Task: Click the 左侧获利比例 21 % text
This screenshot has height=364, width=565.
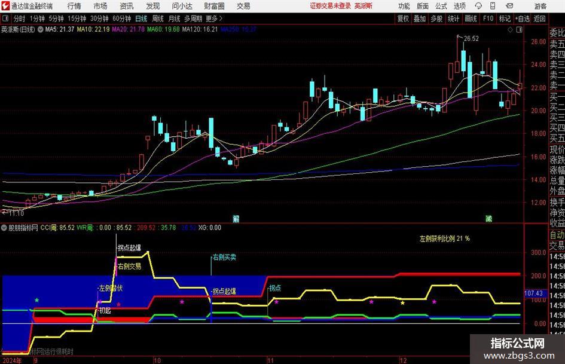Action: tap(444, 238)
